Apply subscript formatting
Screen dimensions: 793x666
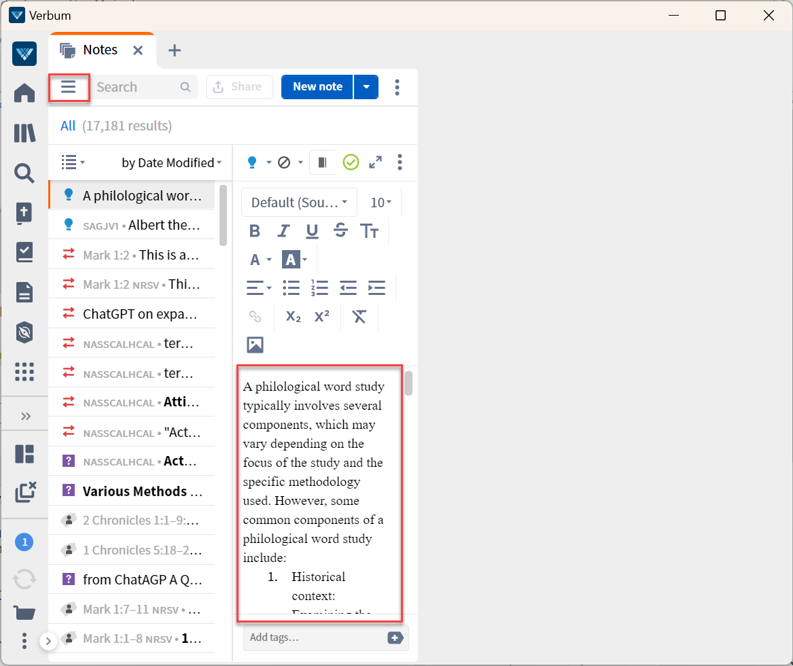[293, 316]
